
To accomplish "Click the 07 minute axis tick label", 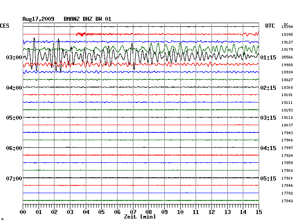I will pyautogui.click(x=133, y=212).
